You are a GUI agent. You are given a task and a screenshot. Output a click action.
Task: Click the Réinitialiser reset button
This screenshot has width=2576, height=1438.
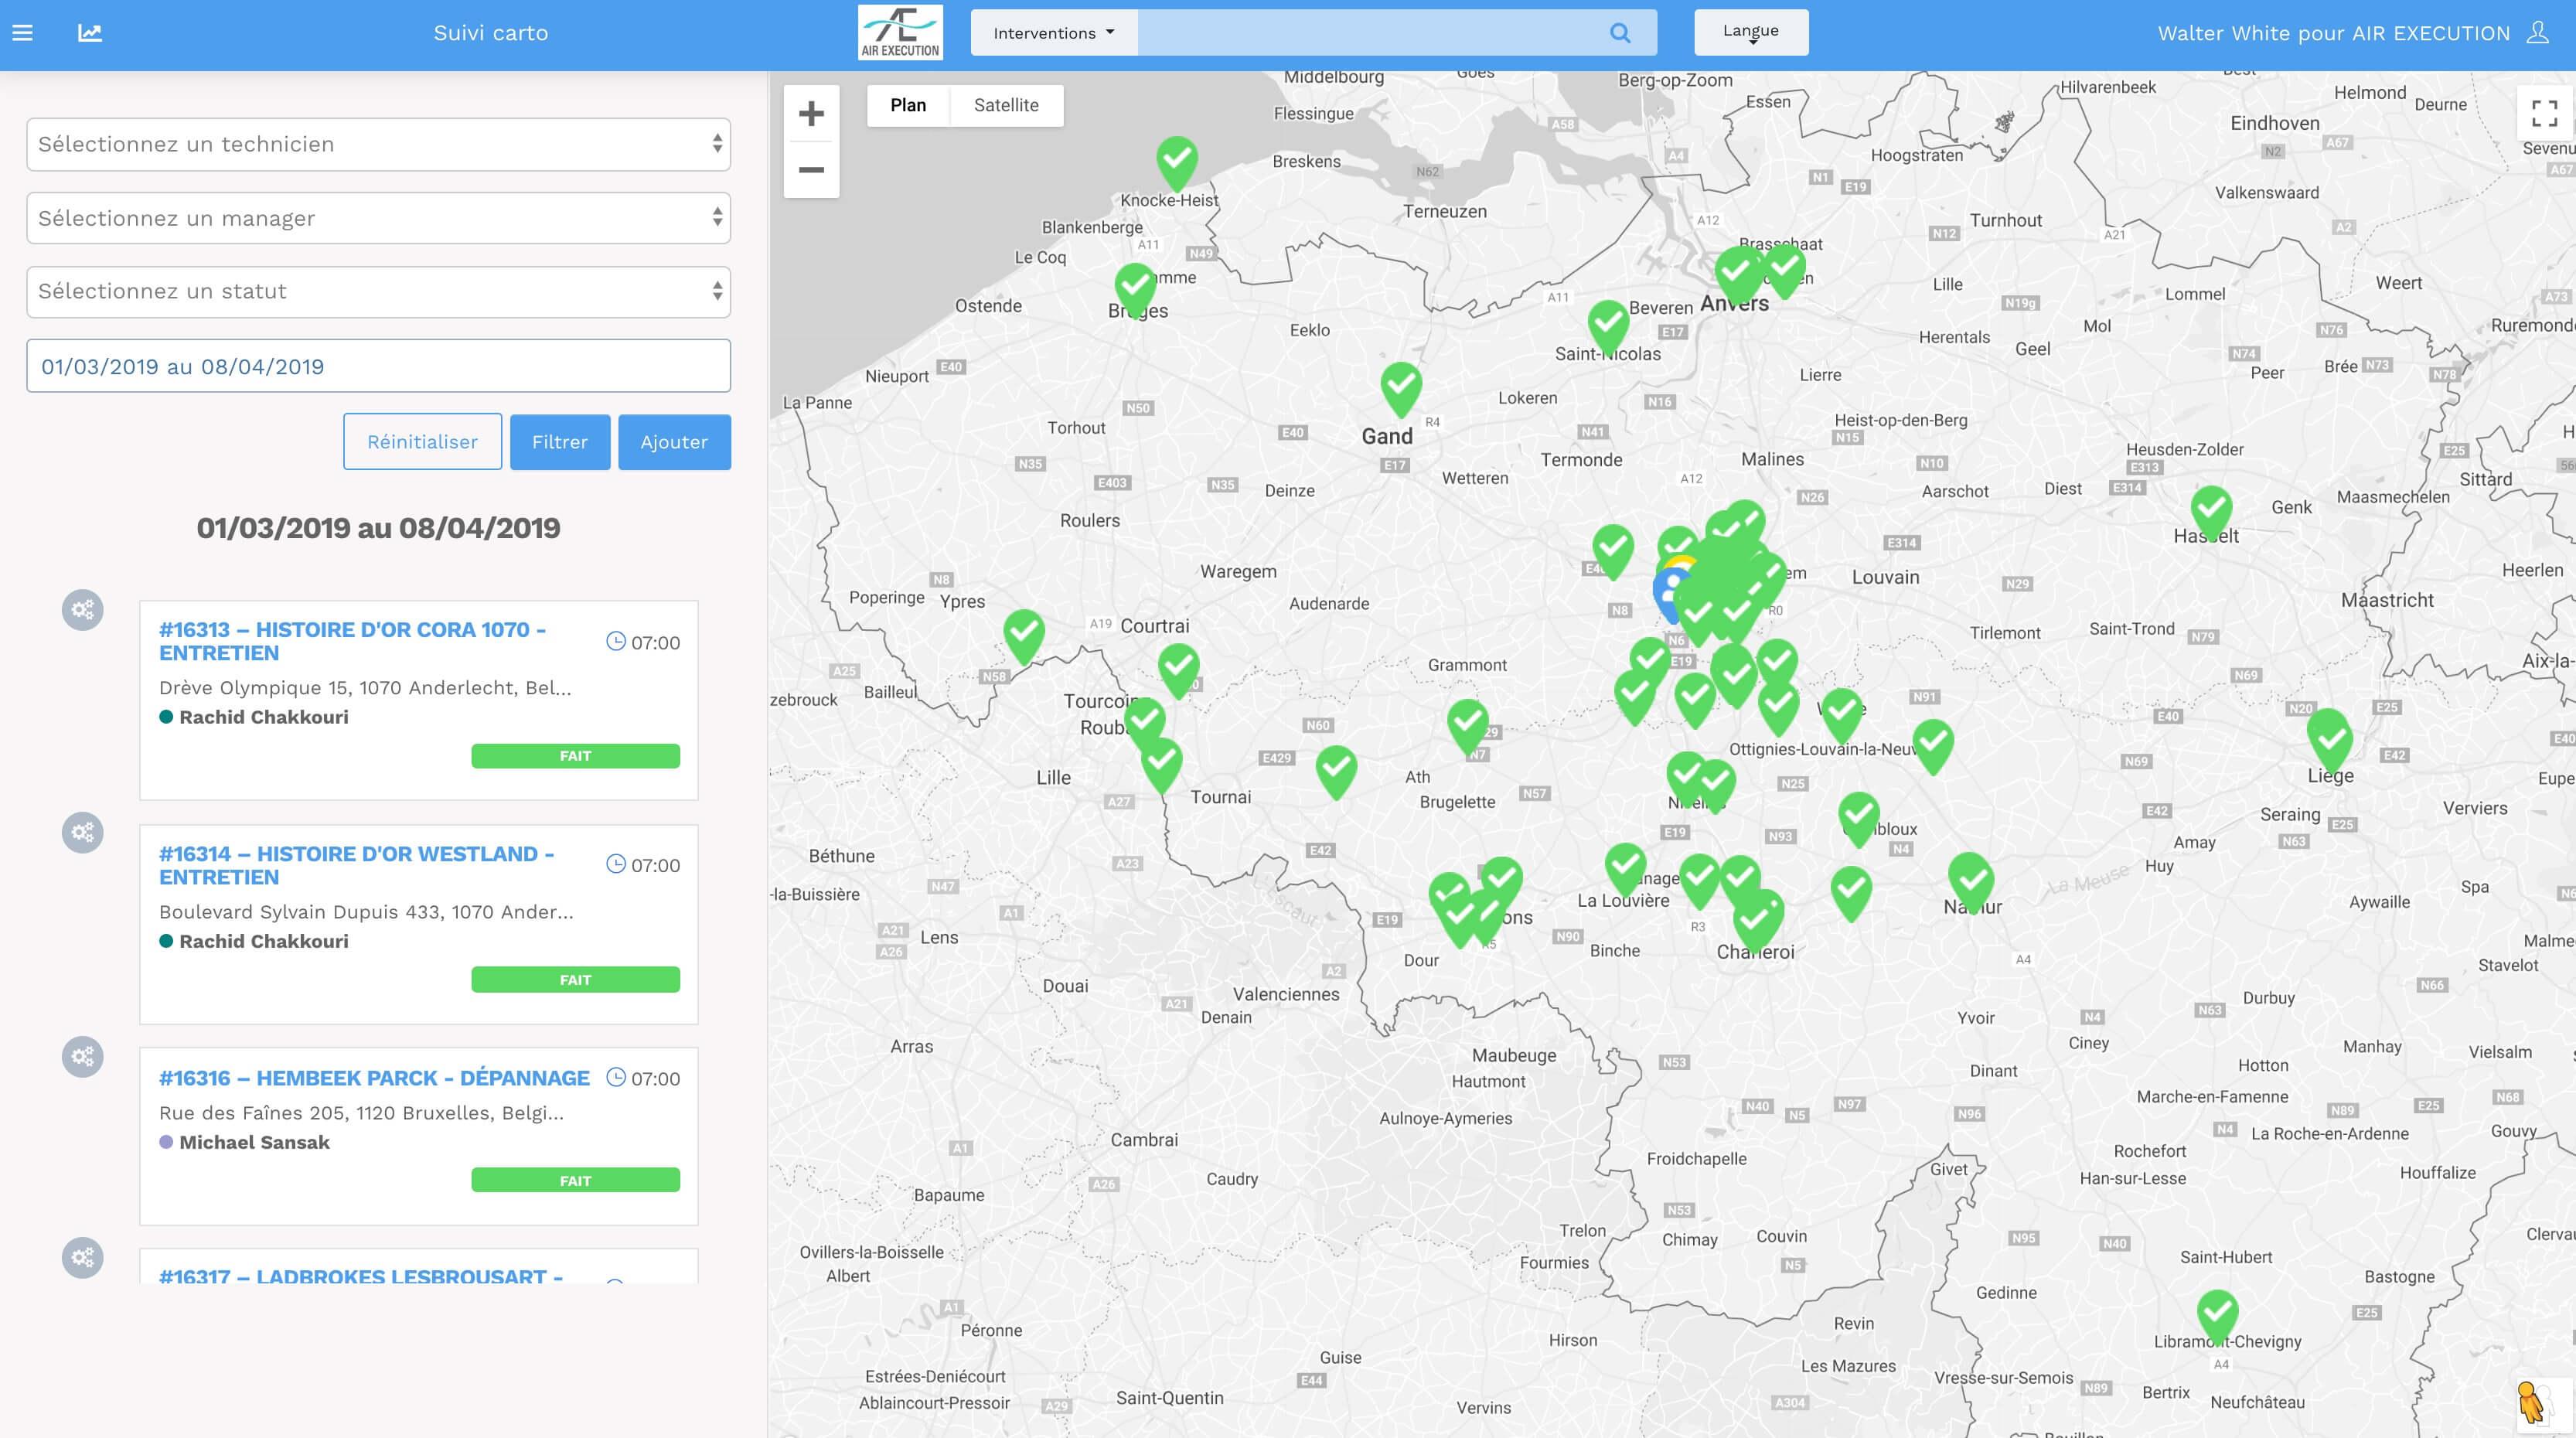419,441
